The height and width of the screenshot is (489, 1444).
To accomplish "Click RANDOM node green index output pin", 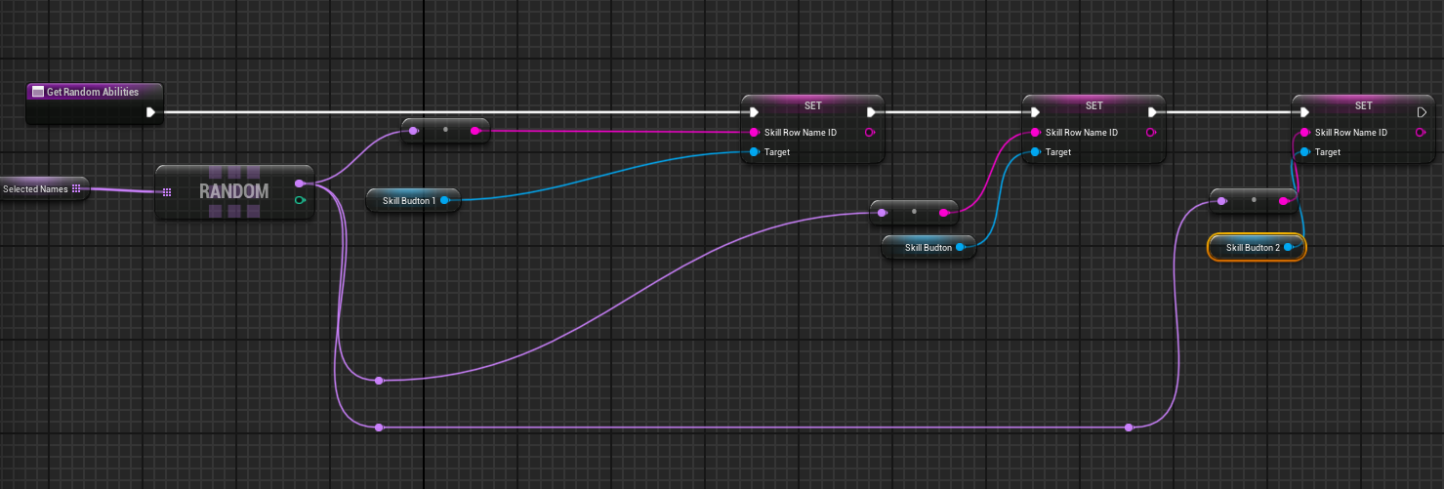I will pos(299,200).
